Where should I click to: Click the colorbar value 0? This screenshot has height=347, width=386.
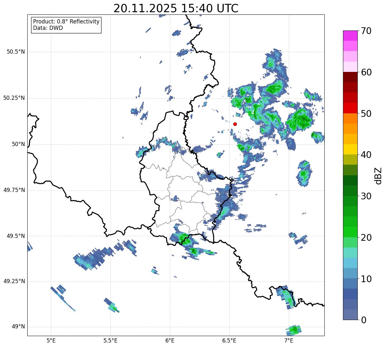pos(364,320)
